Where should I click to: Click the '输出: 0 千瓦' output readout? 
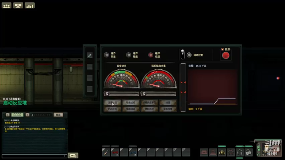tap(195, 109)
